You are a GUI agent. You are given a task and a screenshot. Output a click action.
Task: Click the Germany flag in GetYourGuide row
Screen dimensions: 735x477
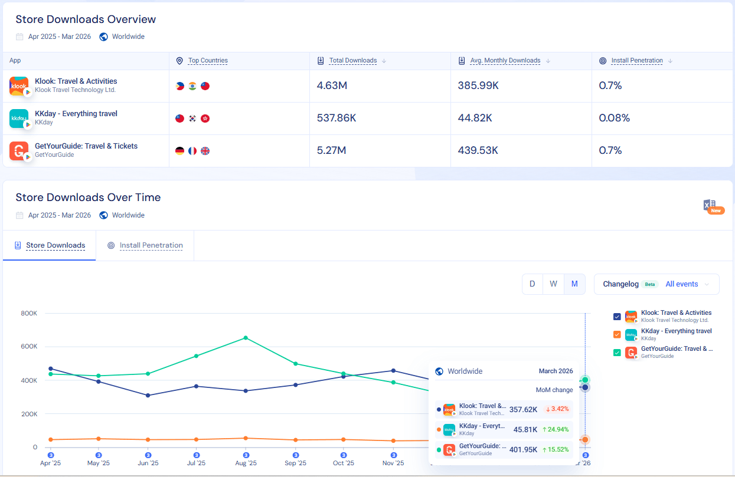point(180,151)
